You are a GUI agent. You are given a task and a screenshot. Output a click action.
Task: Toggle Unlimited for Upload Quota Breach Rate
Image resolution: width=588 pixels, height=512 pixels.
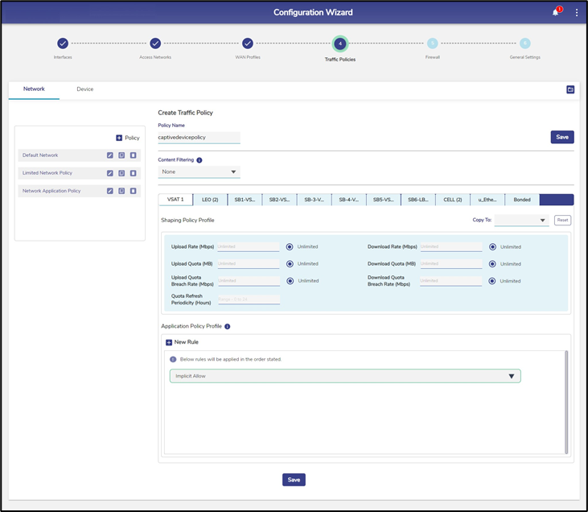pos(290,281)
